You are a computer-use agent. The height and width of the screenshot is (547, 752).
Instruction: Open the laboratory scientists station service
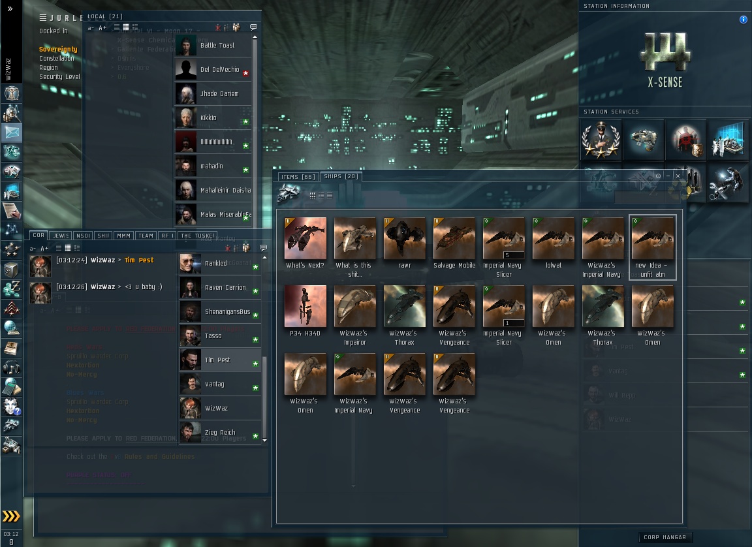click(728, 140)
